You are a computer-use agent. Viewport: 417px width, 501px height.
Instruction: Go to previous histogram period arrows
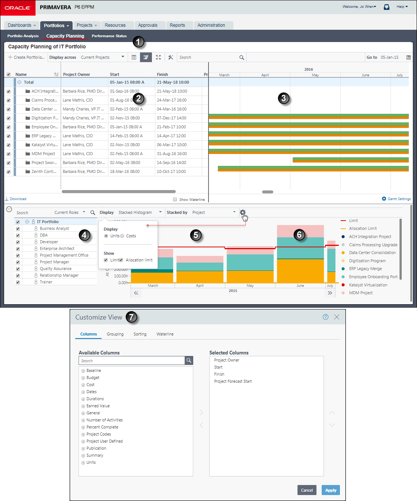coord(136,293)
